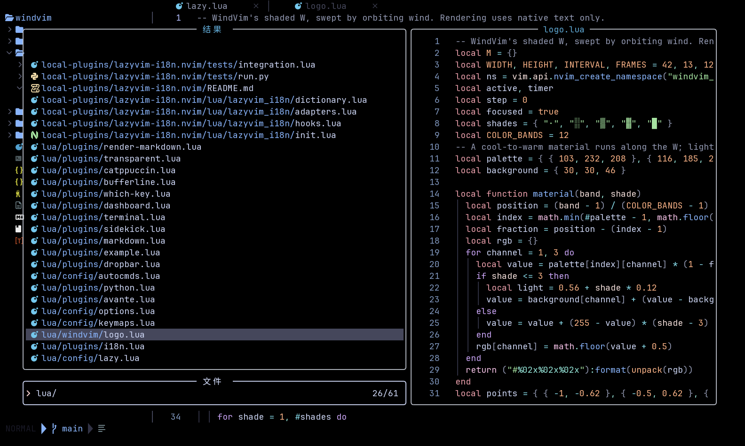Click line 14 'local function material' in preview
This screenshot has width=745, height=446.
[x=548, y=194]
